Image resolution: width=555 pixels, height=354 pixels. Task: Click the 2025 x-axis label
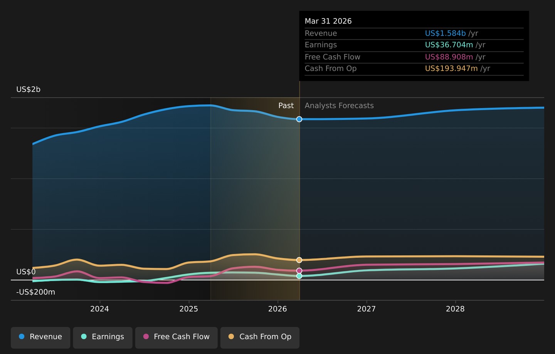coord(188,309)
